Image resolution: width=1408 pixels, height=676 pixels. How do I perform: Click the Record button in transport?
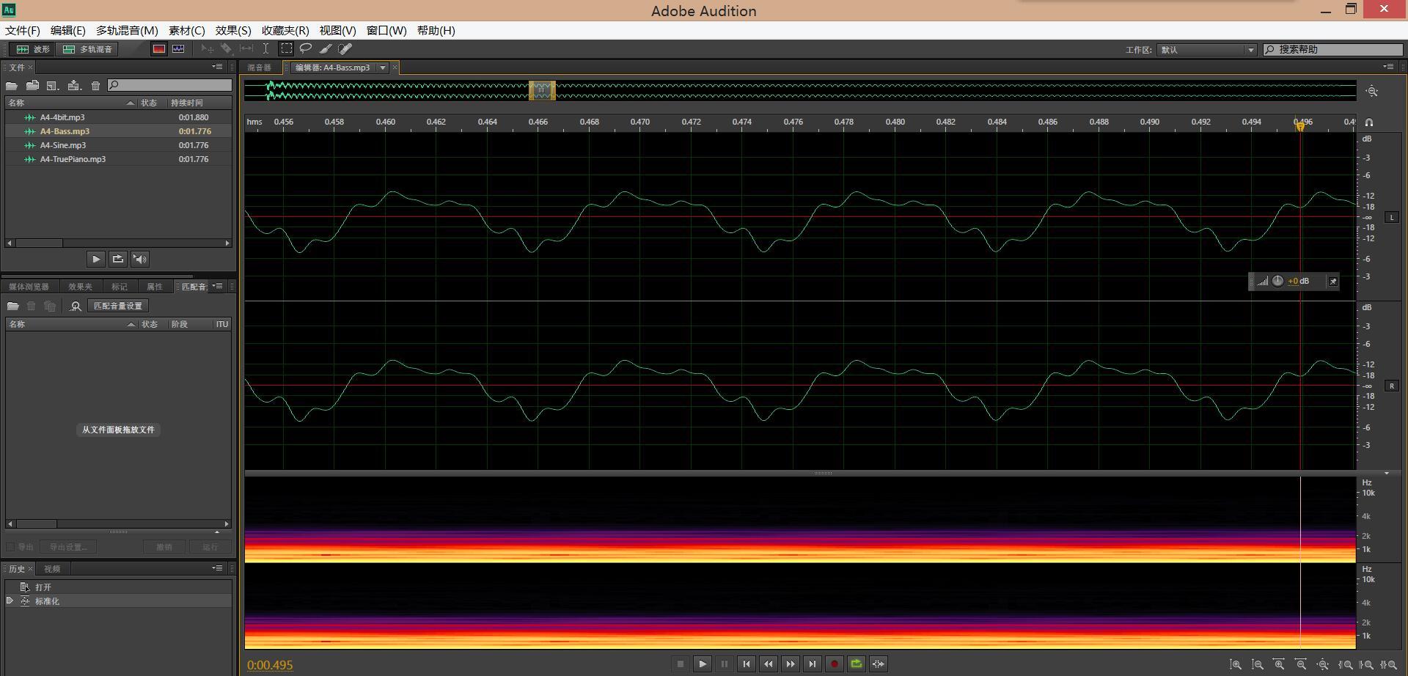pyautogui.click(x=835, y=664)
